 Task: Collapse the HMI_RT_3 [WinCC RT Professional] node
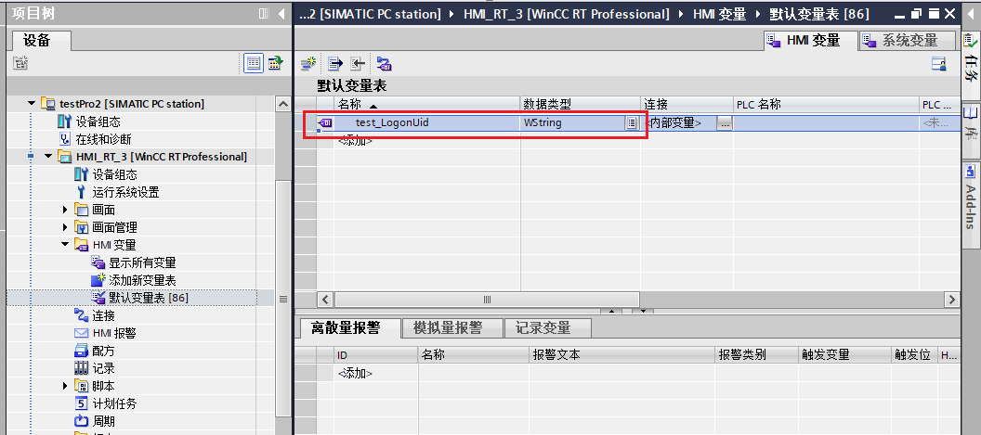(x=48, y=156)
